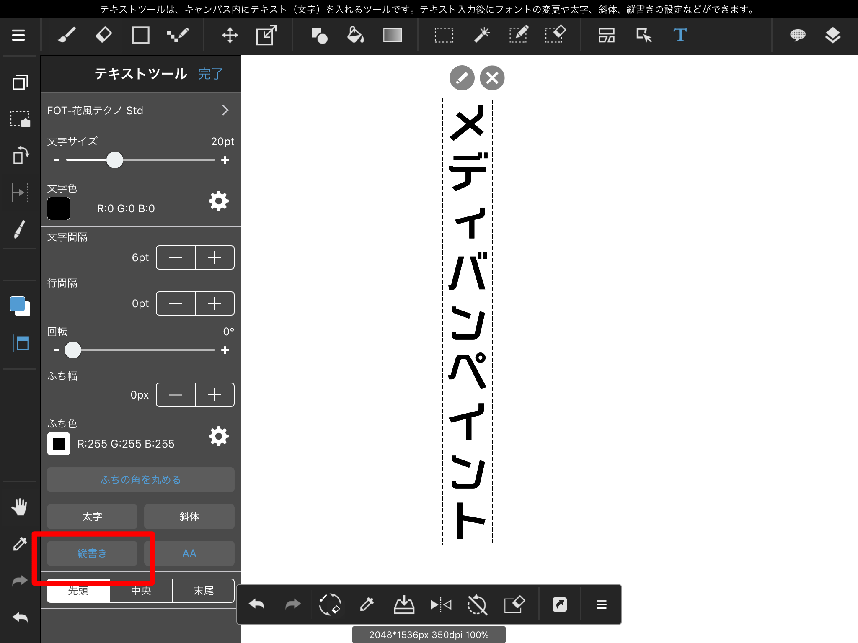Screen dimensions: 858x643
Task: Delete text with the X handle
Action: (492, 78)
